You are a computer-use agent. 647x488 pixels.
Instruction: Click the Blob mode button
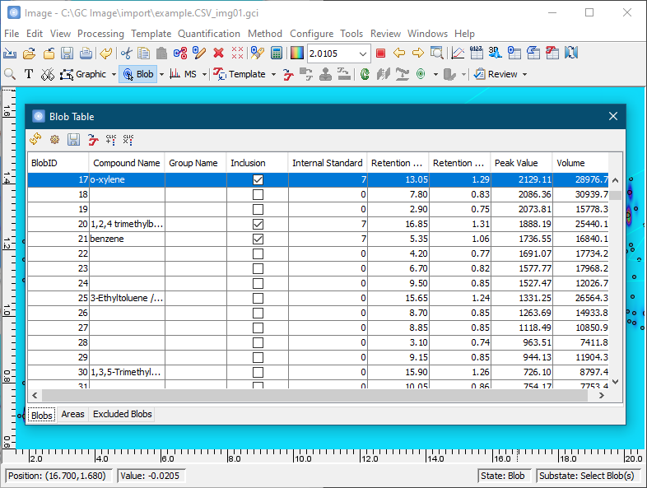click(x=137, y=74)
